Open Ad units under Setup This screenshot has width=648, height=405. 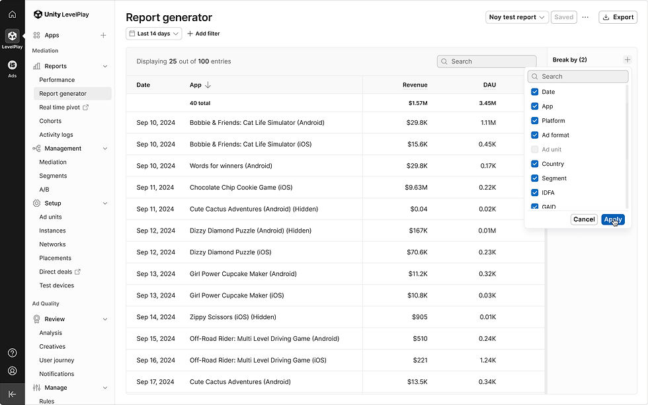click(x=50, y=217)
